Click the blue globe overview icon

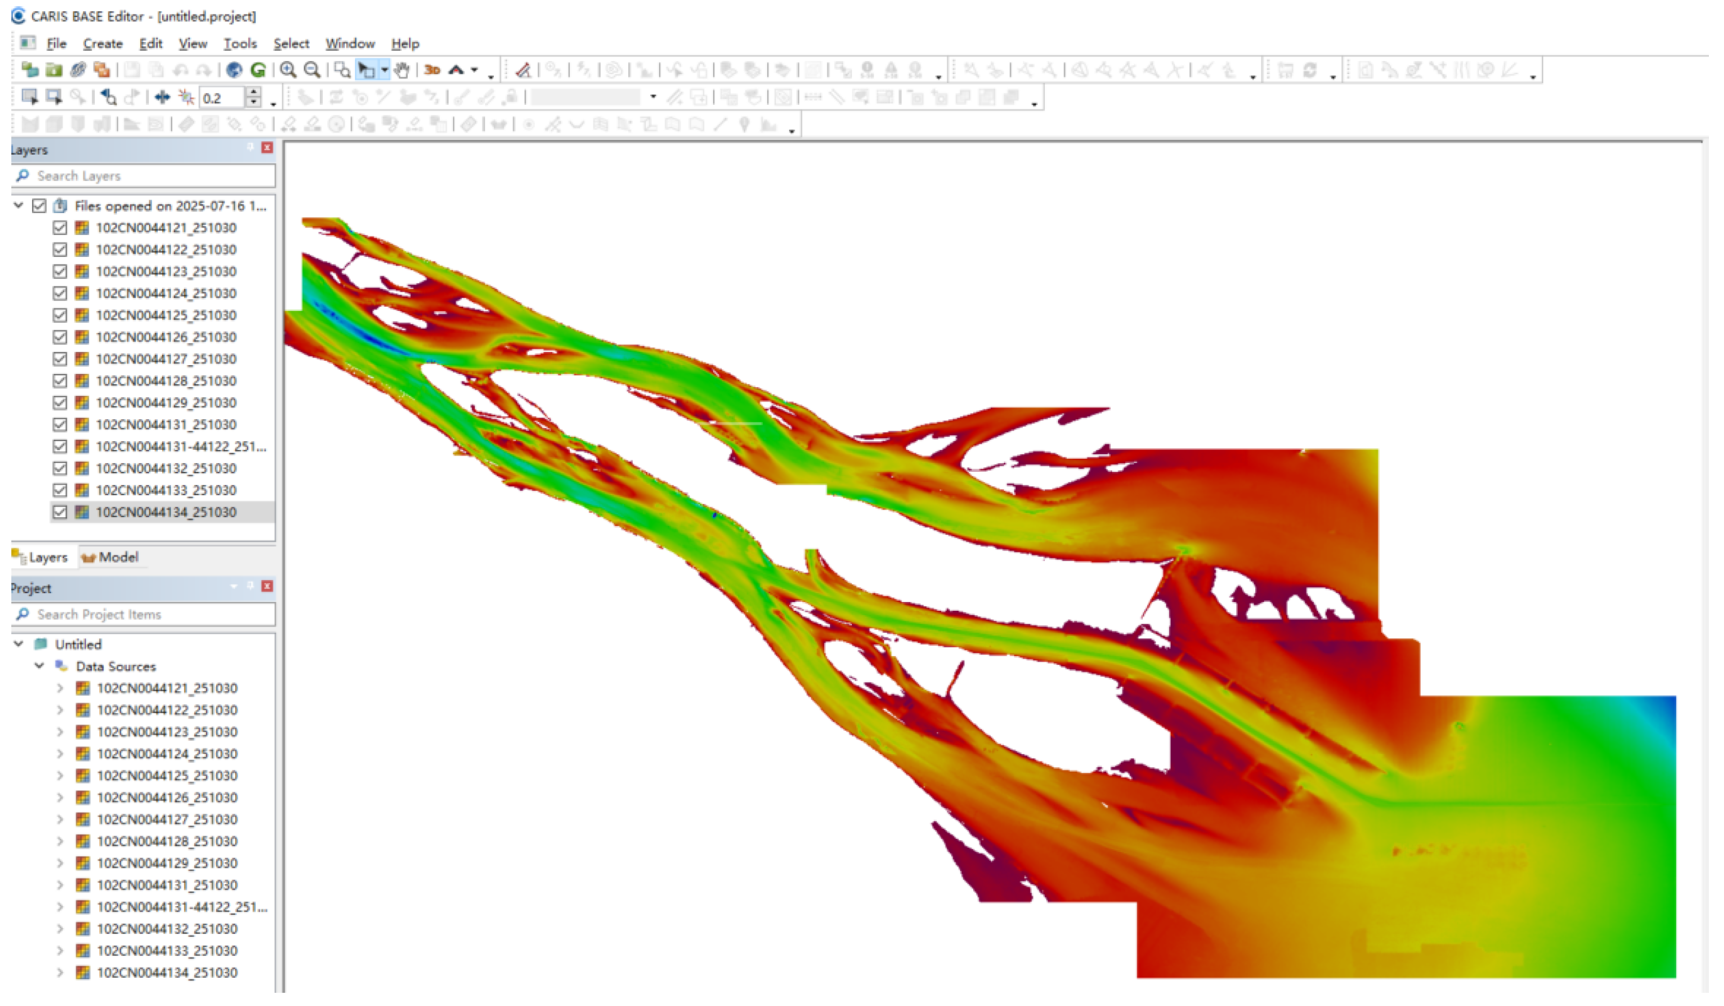234,70
